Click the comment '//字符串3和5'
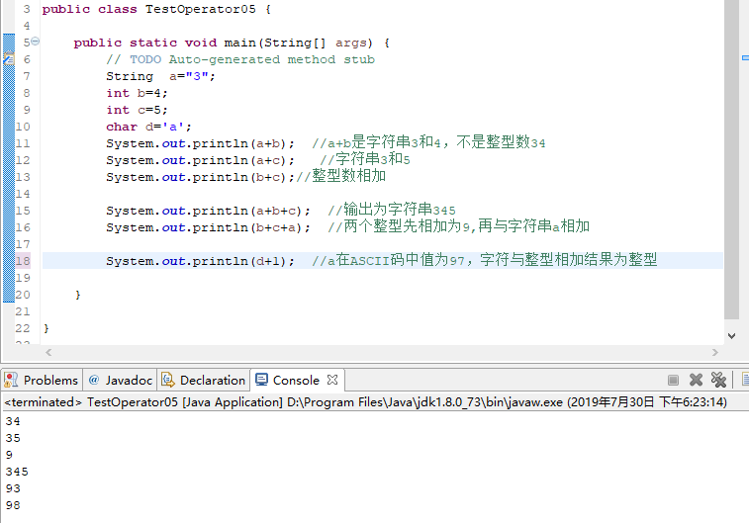 tap(365, 159)
